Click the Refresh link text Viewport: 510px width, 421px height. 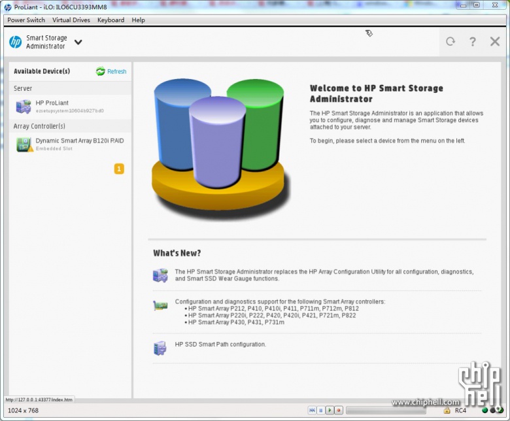click(117, 71)
